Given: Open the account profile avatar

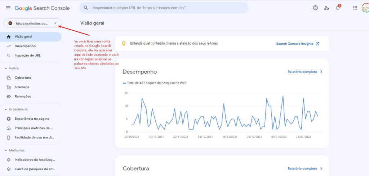Looking at the screenshot, I should click(x=365, y=8).
